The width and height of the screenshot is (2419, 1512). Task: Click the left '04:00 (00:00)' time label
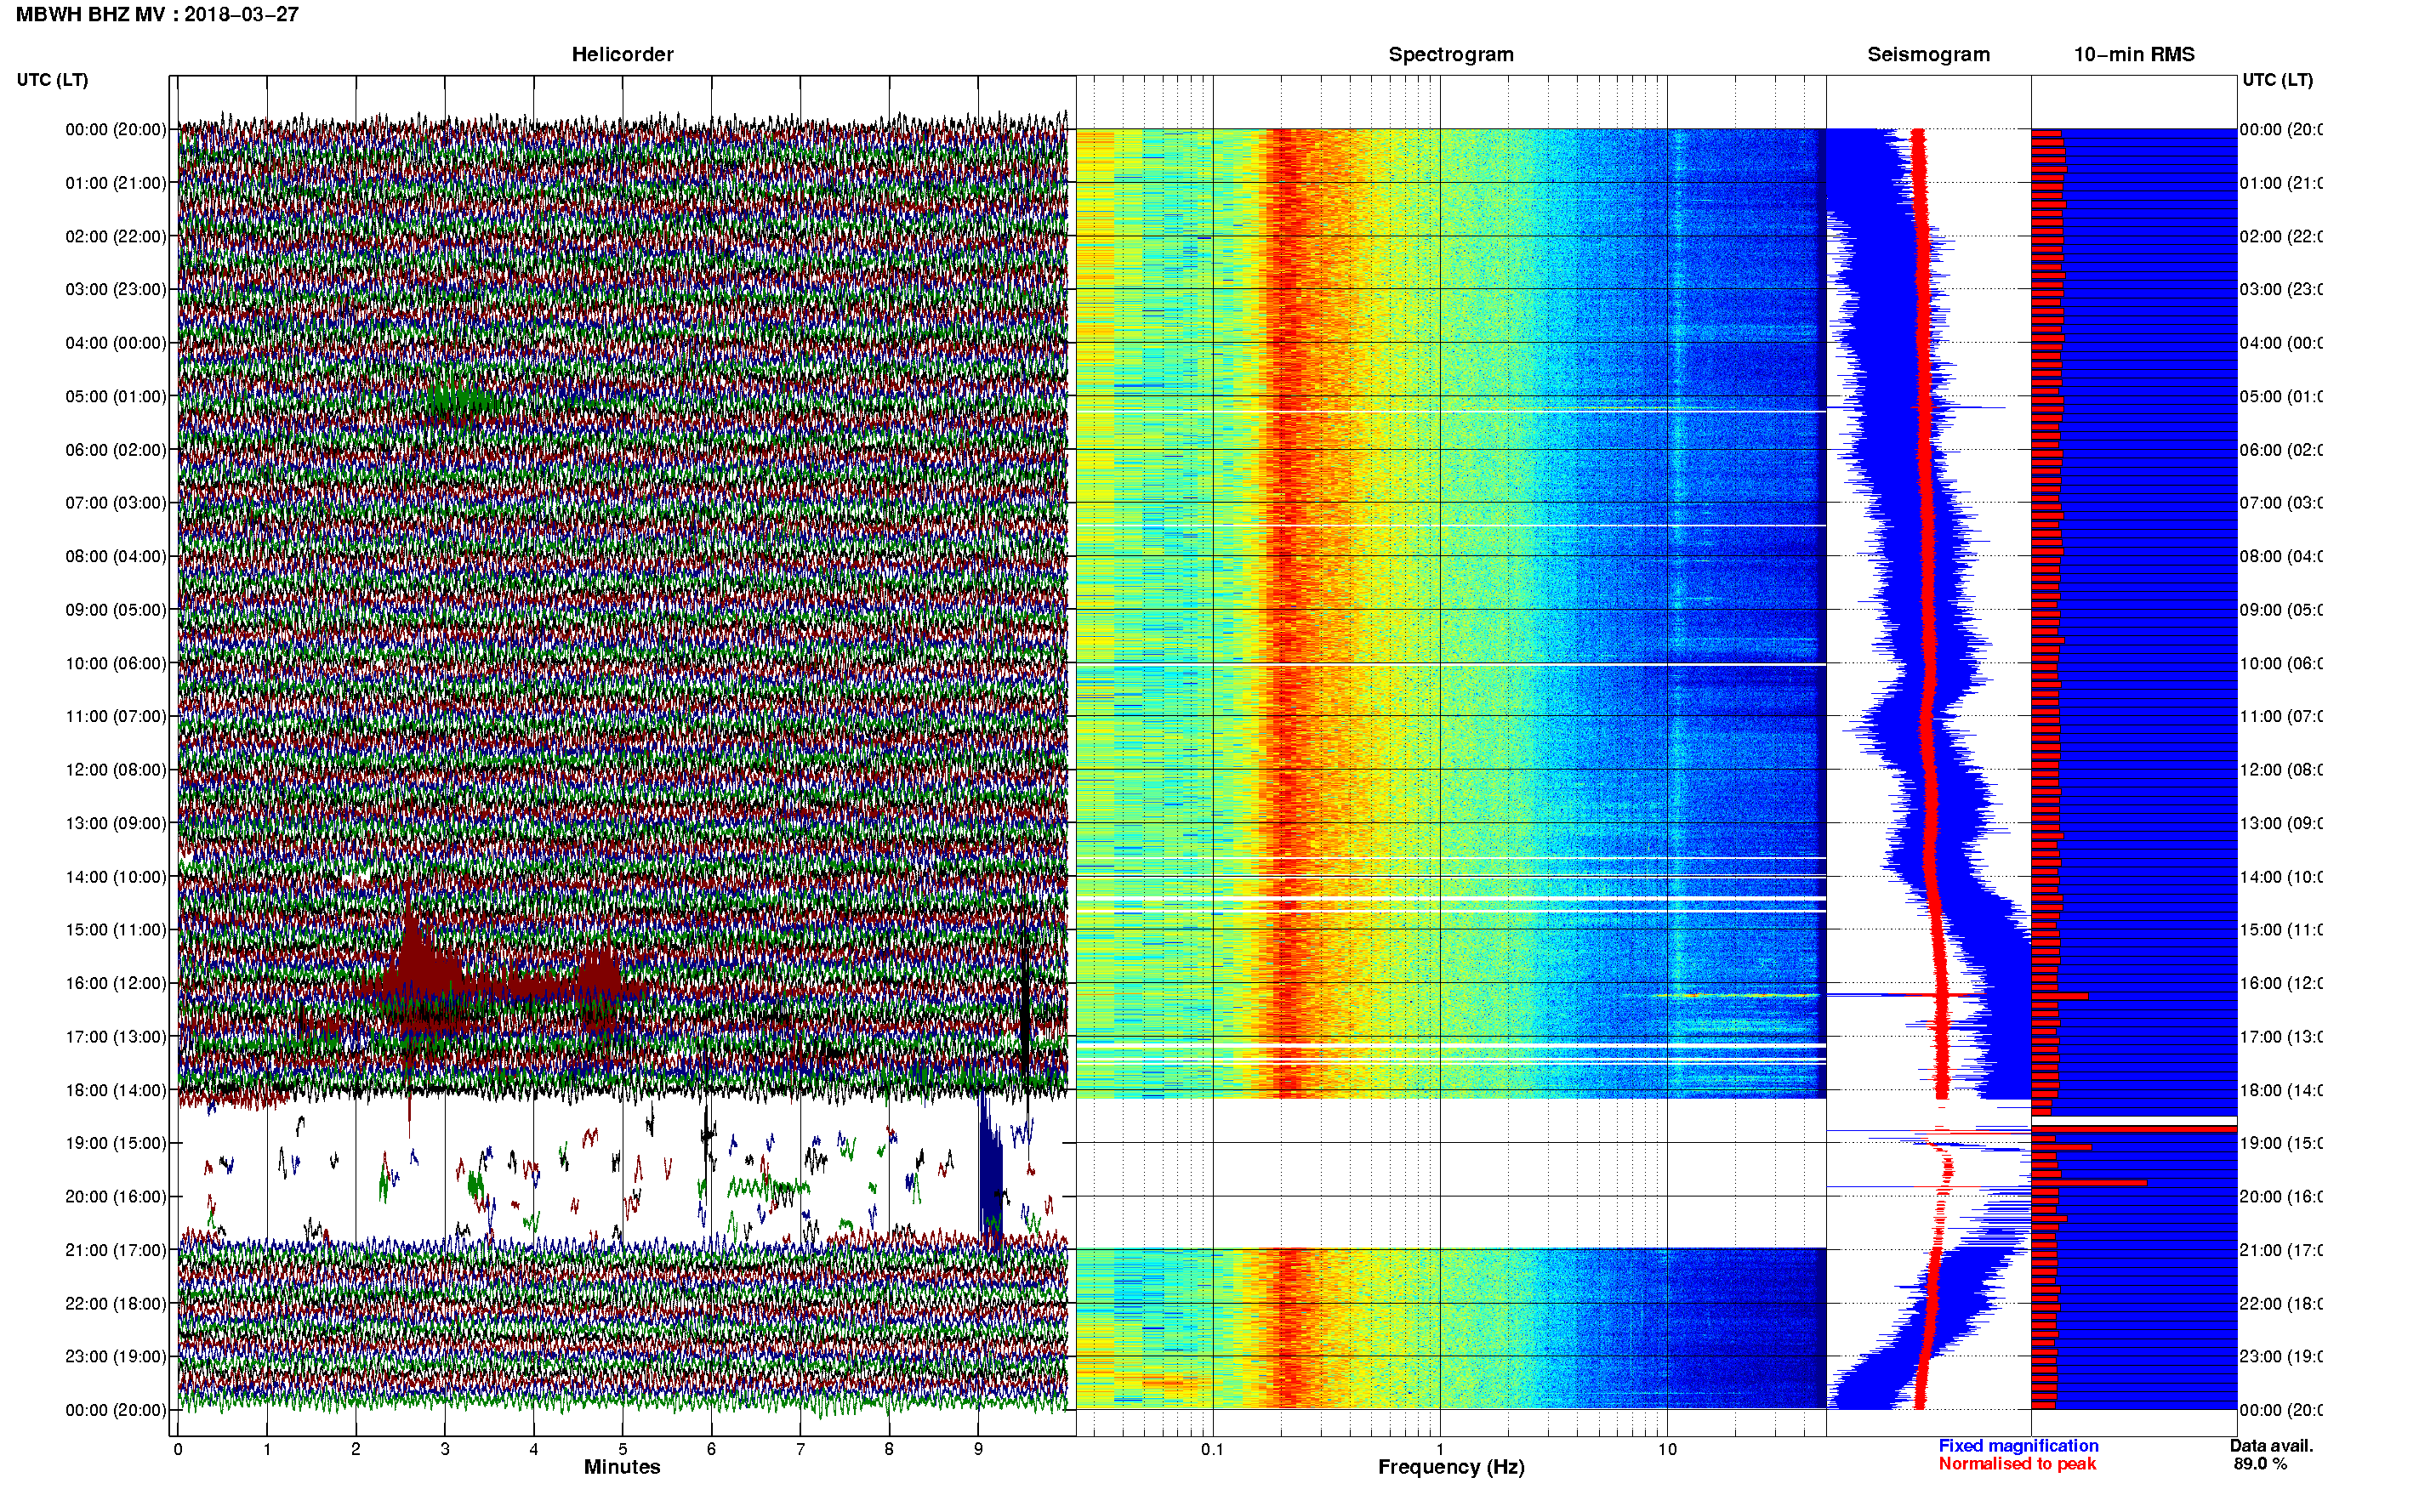tap(116, 343)
